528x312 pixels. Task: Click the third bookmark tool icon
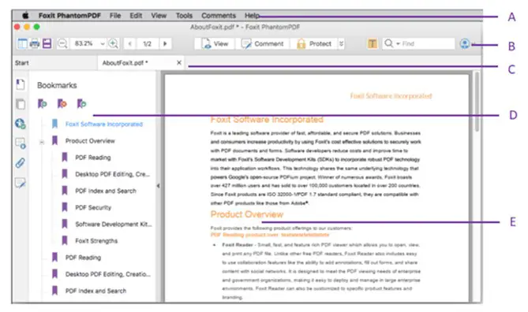point(81,104)
